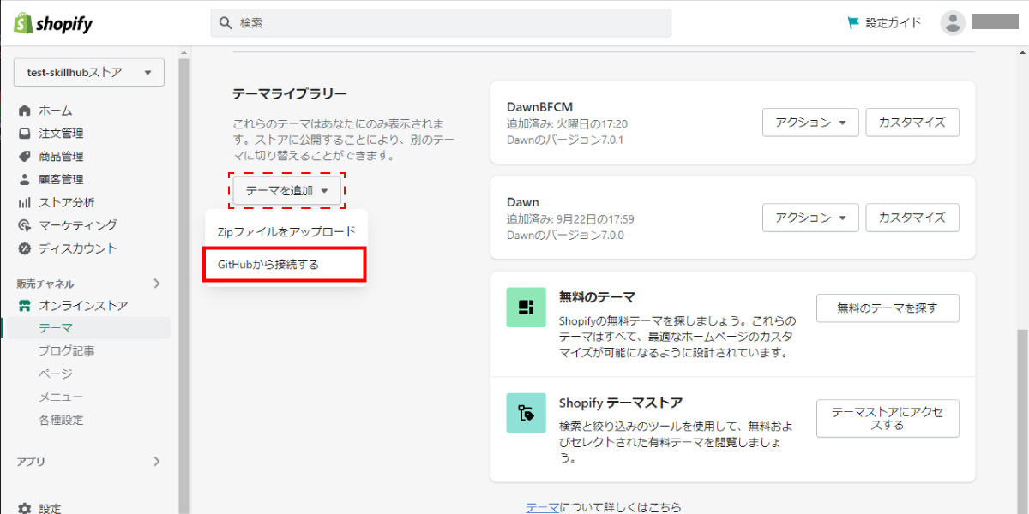Click the sidebar vertical scrollbar

pos(184,287)
